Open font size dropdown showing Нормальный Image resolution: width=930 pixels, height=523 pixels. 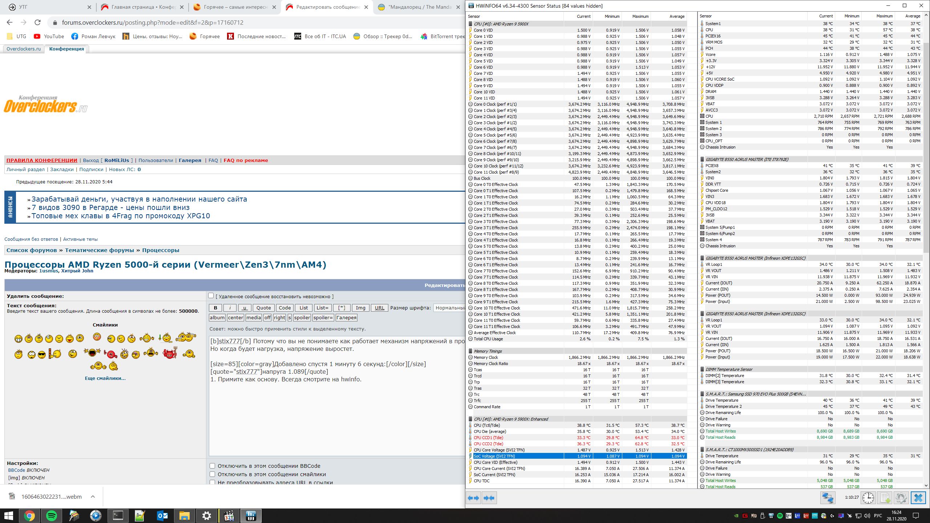tap(450, 308)
